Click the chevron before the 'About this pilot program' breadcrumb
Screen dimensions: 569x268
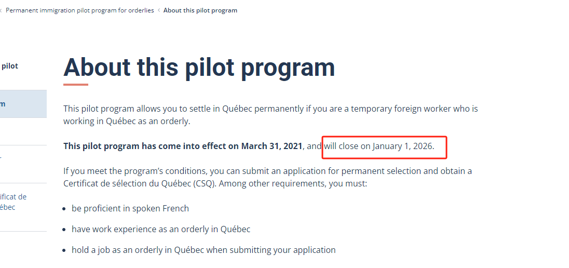click(159, 10)
